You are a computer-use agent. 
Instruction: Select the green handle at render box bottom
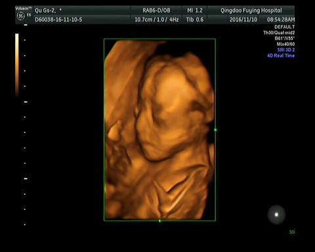[x=159, y=220]
